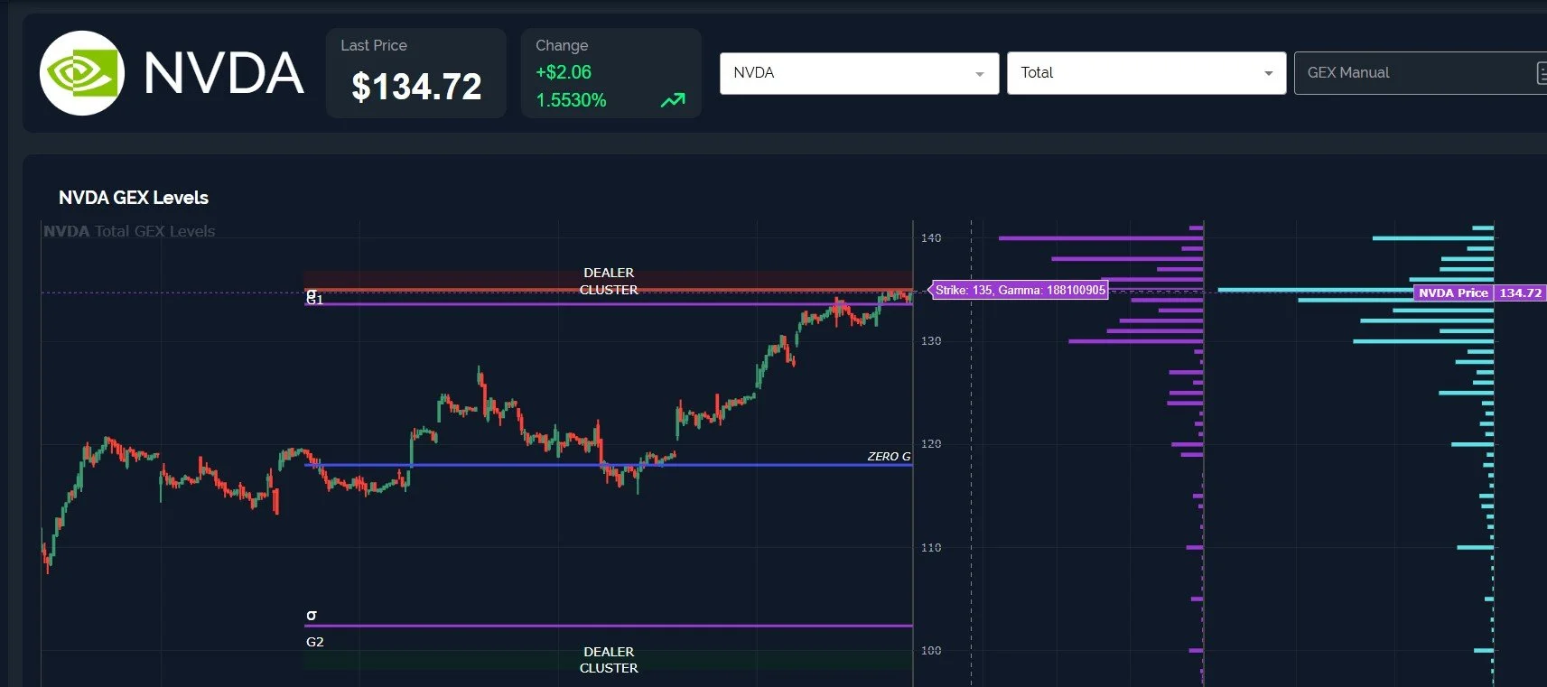Click the purple gamma bar at strike 130

(1136, 341)
